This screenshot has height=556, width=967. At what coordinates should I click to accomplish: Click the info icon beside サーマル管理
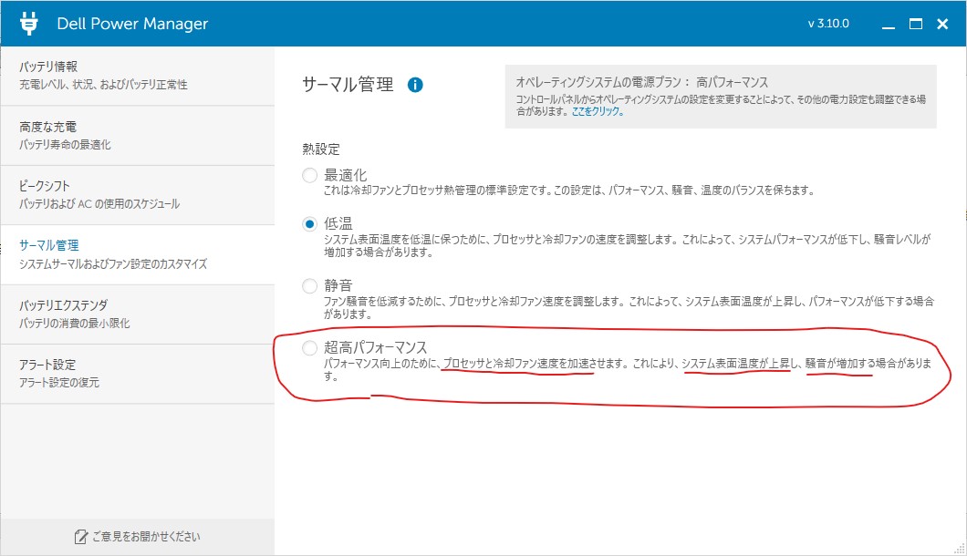click(x=415, y=85)
